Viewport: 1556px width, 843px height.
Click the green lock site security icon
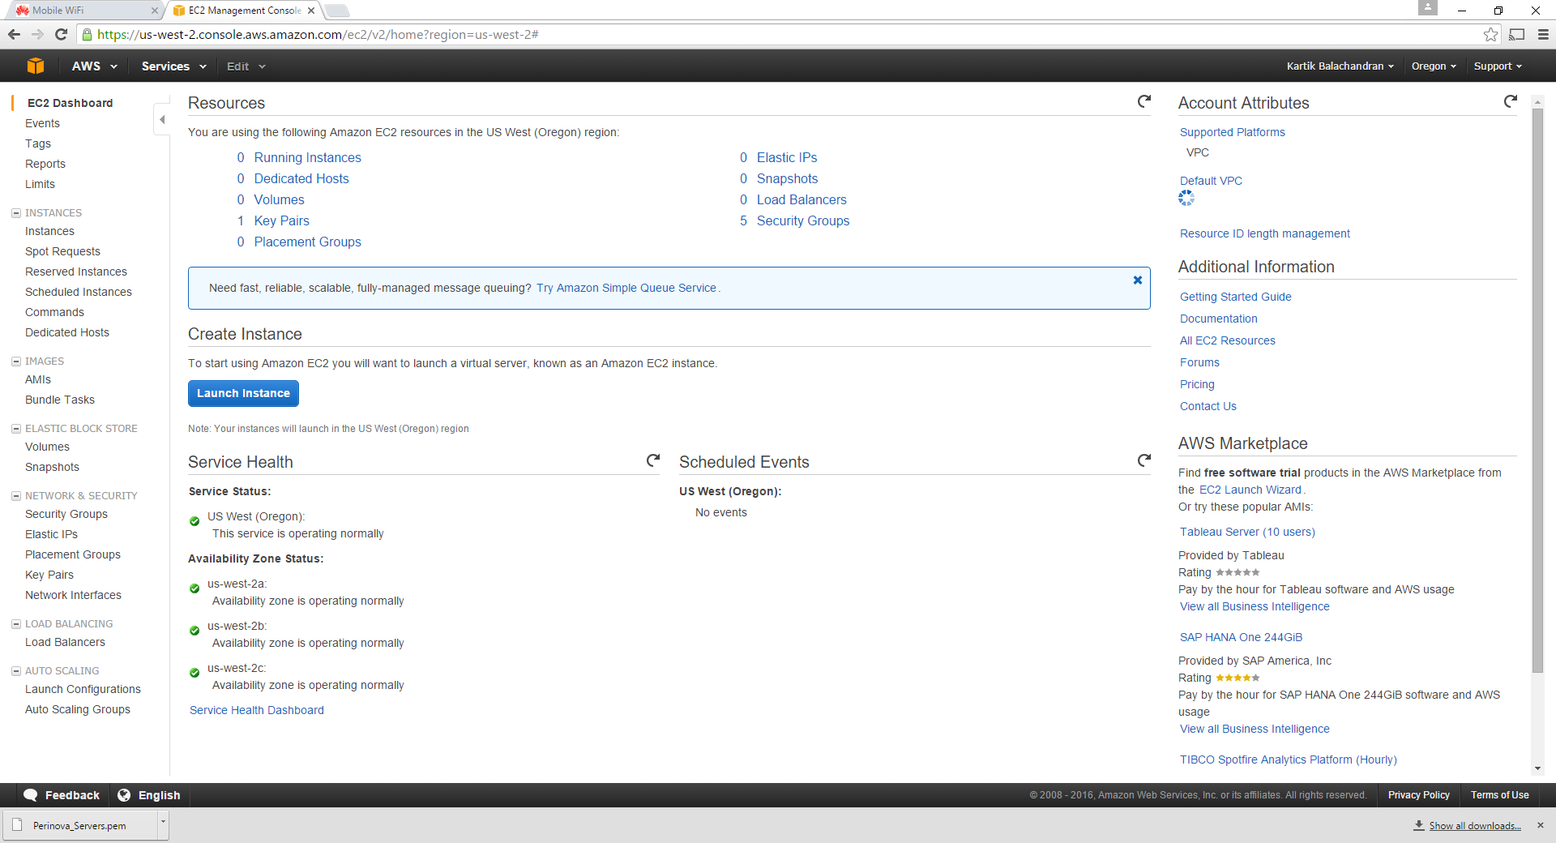click(x=88, y=34)
